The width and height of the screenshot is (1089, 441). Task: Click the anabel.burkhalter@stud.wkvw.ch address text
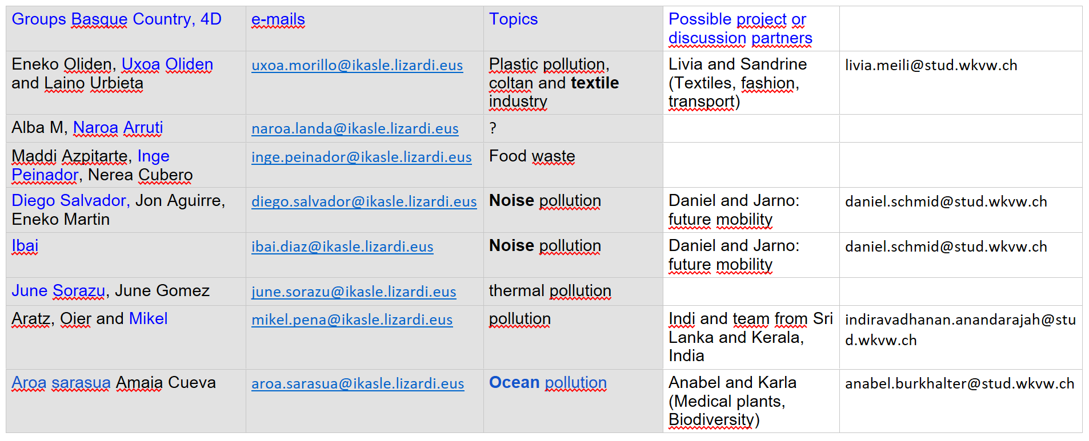coord(959,384)
